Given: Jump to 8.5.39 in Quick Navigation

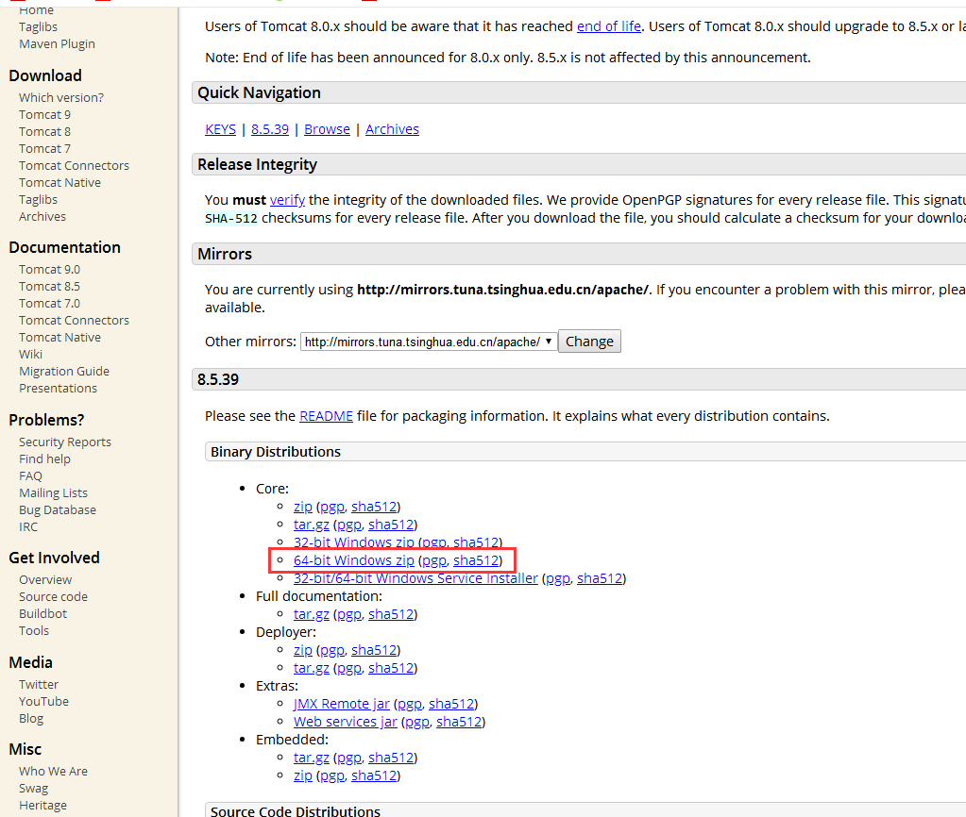Looking at the screenshot, I should [x=270, y=129].
